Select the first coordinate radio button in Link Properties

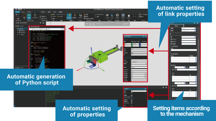coord(132,41)
